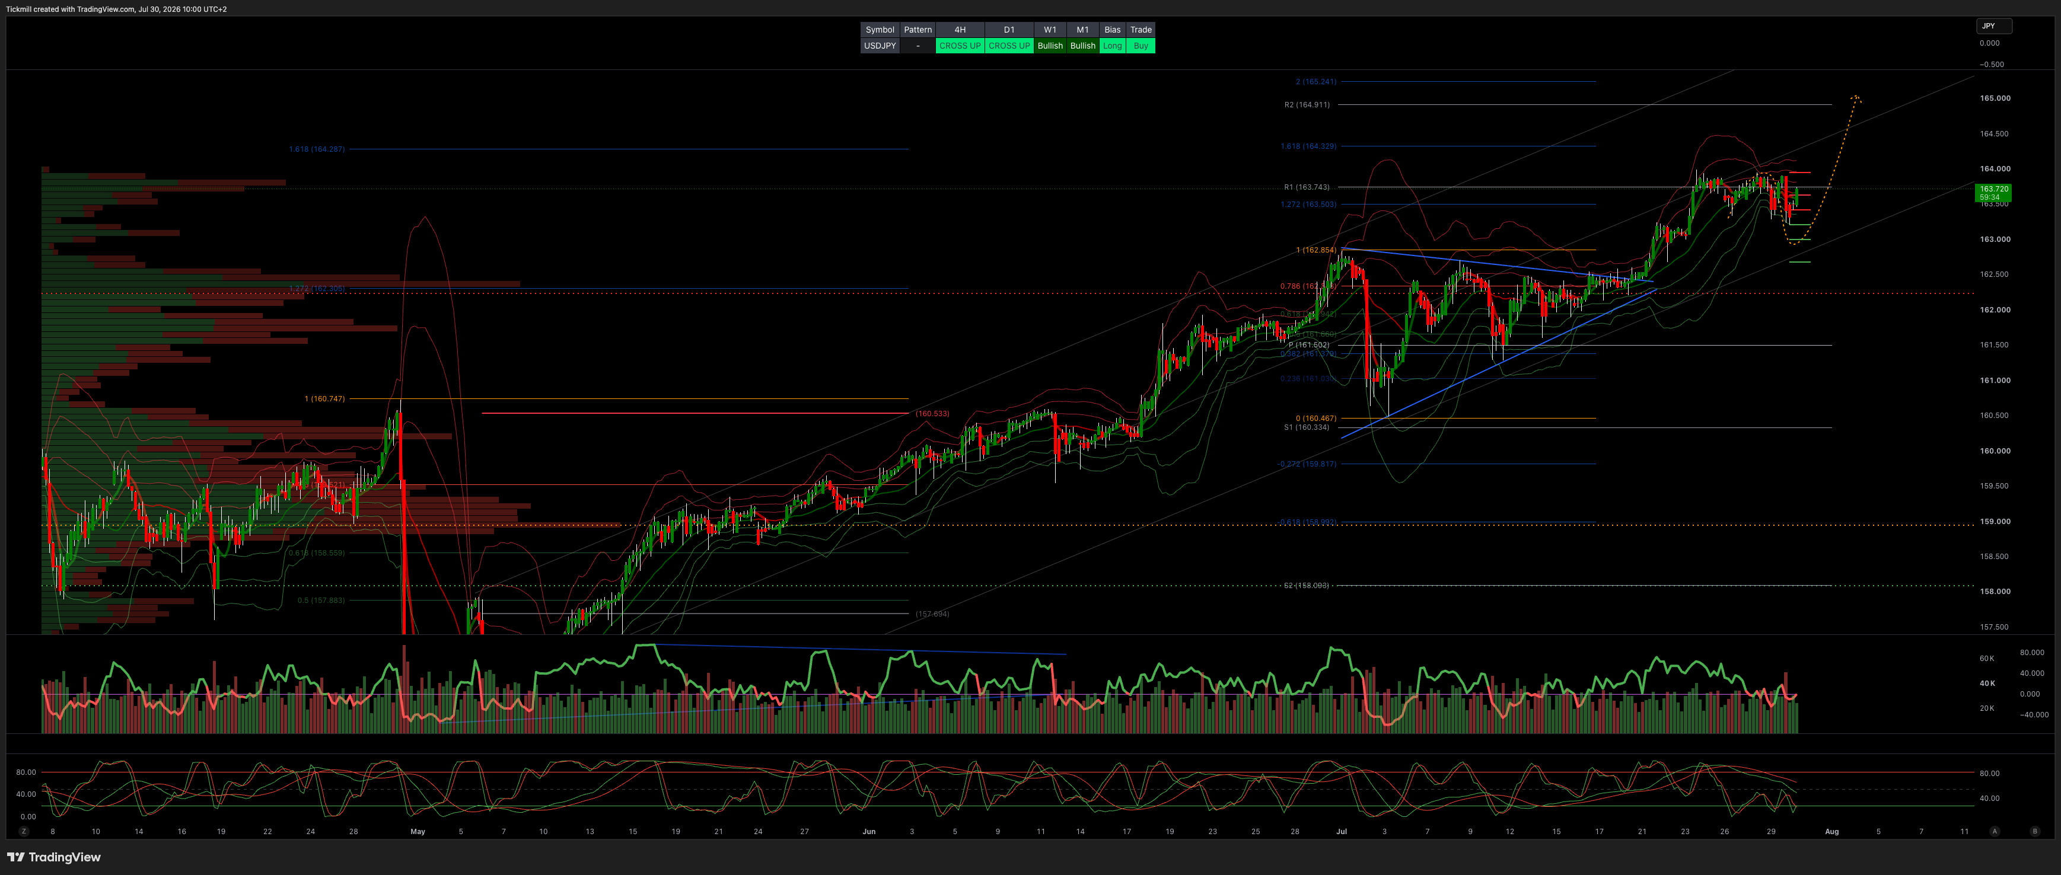Click the -0.272 (159.817) Fibonacci label
The height and width of the screenshot is (875, 2061).
coord(1307,464)
